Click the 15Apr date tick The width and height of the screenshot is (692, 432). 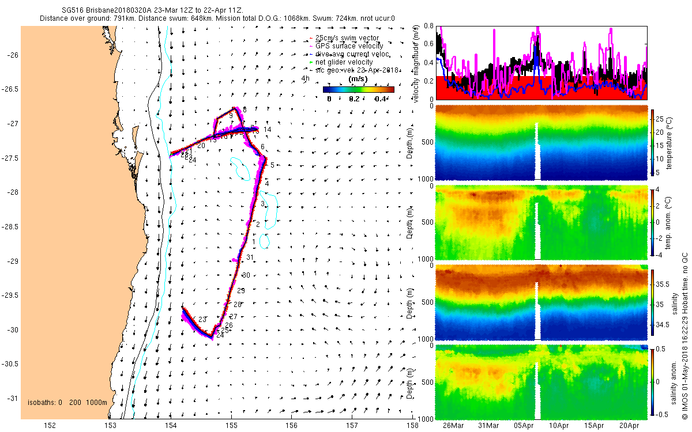594,426
